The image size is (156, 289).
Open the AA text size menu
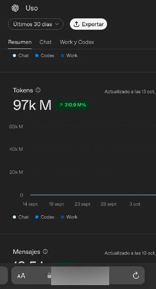[21, 276]
